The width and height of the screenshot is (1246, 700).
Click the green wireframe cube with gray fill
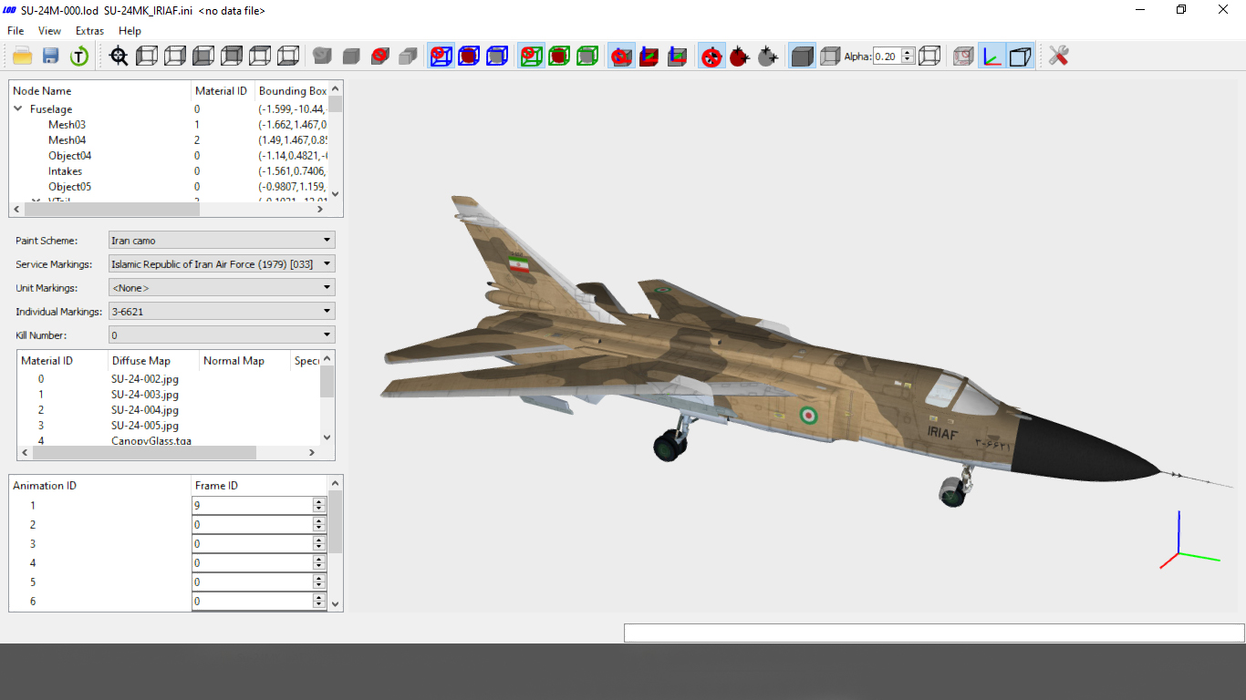587,56
